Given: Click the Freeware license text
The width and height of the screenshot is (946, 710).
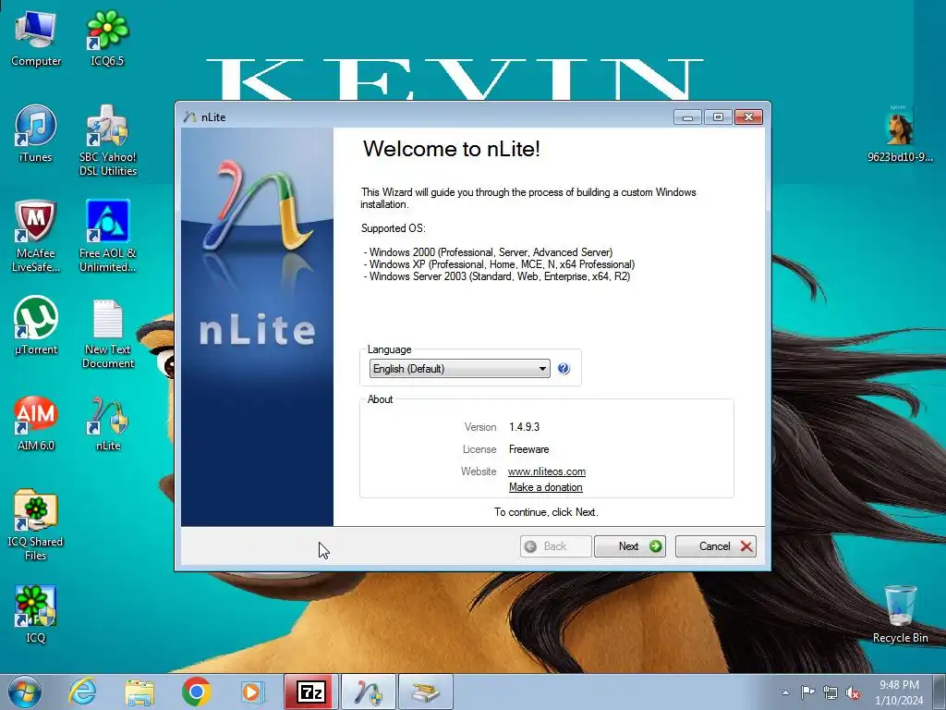Looking at the screenshot, I should (529, 449).
